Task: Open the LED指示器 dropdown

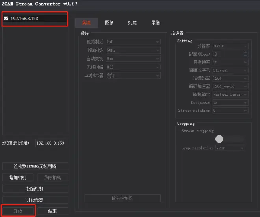Action: (133, 76)
